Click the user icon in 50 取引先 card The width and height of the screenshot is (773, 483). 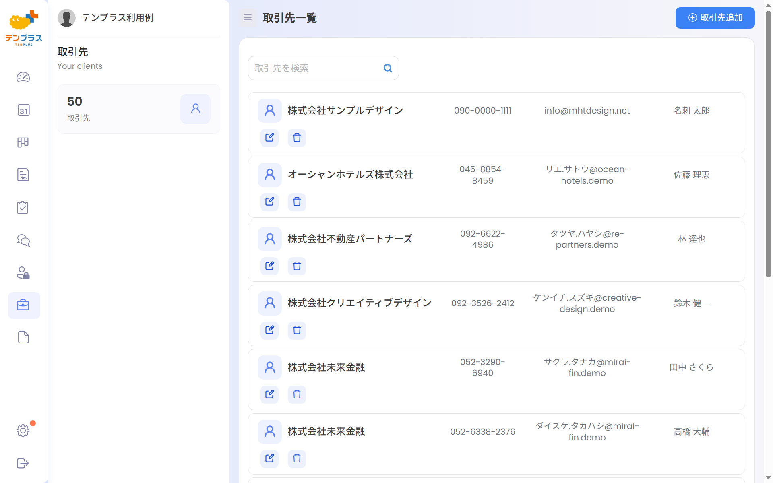[x=195, y=109]
